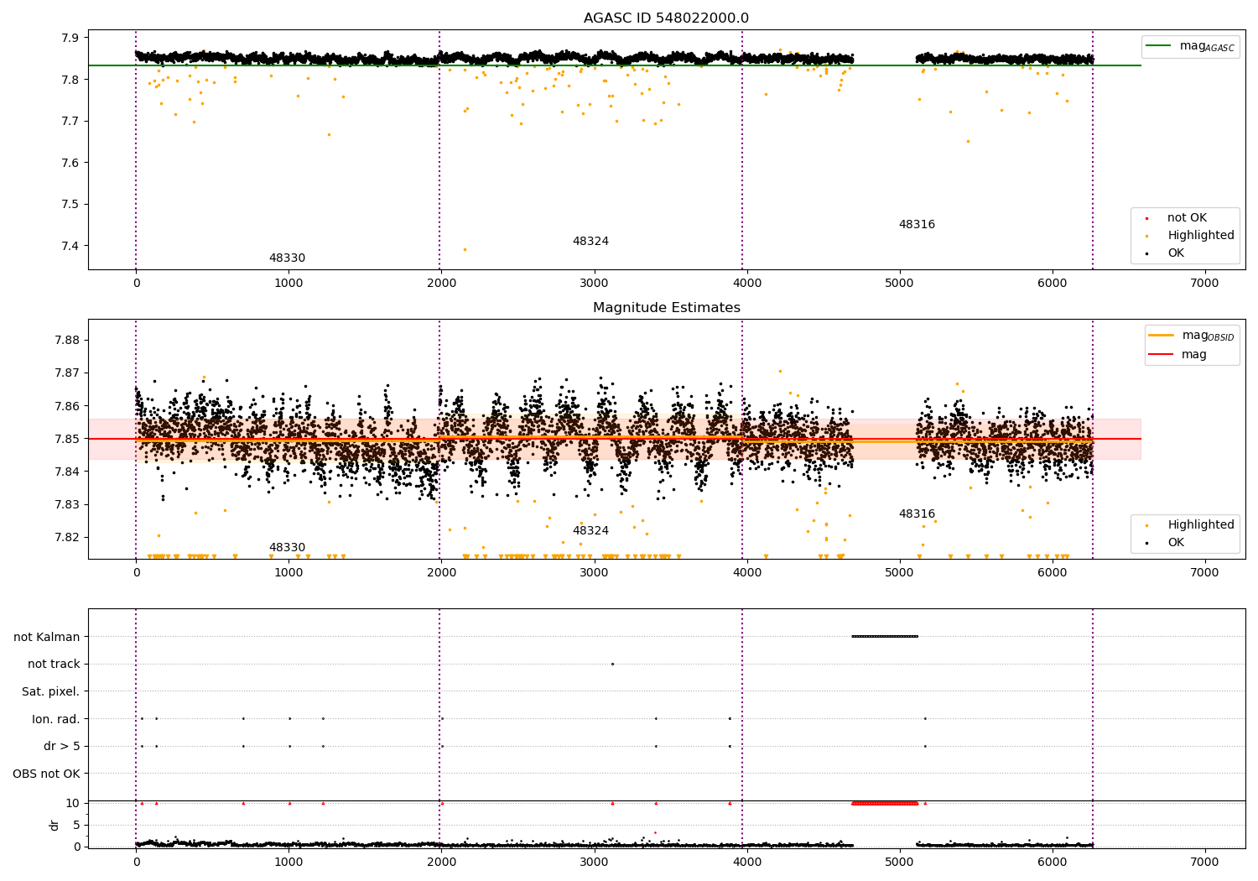Click the 5 tick on the dr axis
This screenshot has height=881, width=1258.
pos(77,825)
